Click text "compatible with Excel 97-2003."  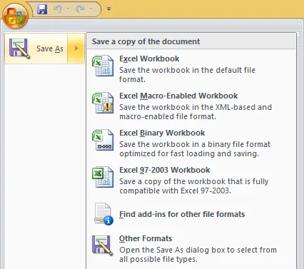click(175, 191)
